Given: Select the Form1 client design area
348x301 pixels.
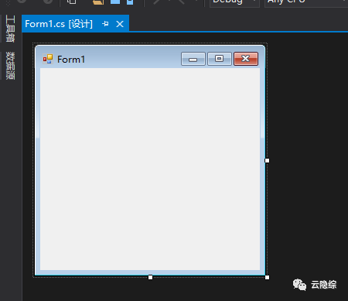Looking at the screenshot, I should coord(150,169).
